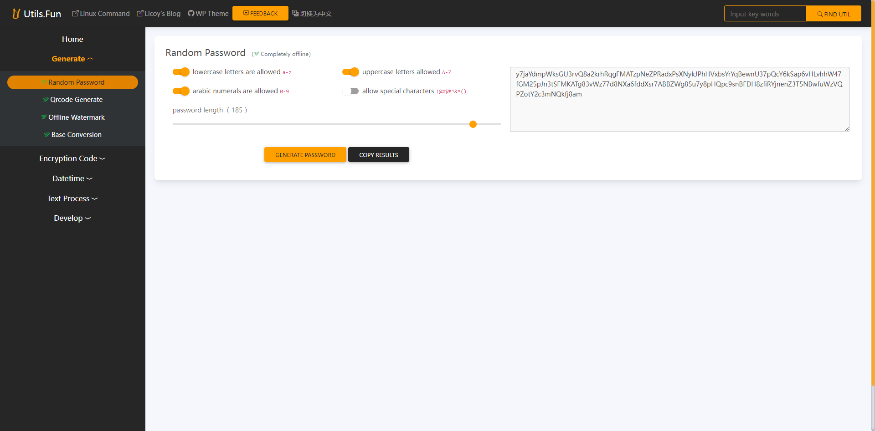Click the GitHub icon next to WP Theme
The height and width of the screenshot is (431, 875).
coord(191,14)
